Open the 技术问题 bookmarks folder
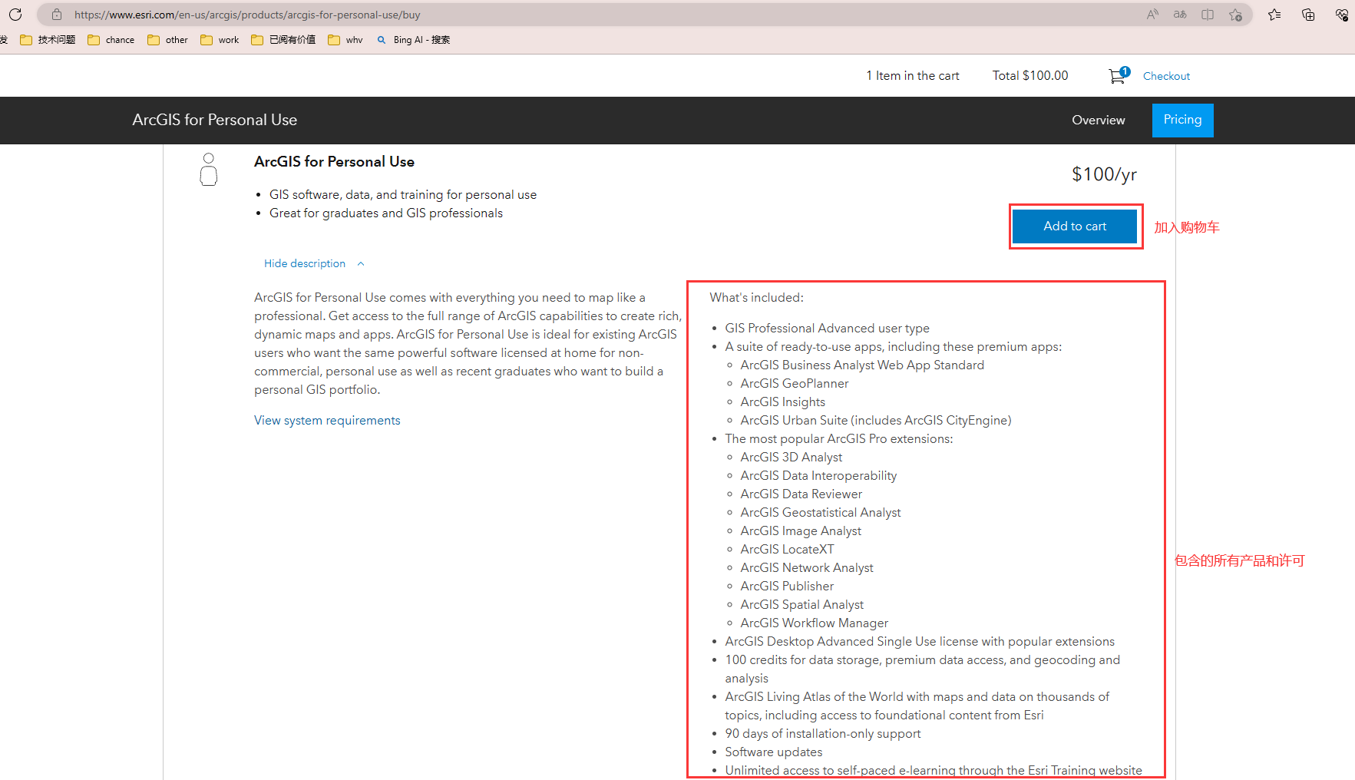The height and width of the screenshot is (780, 1355). click(48, 39)
